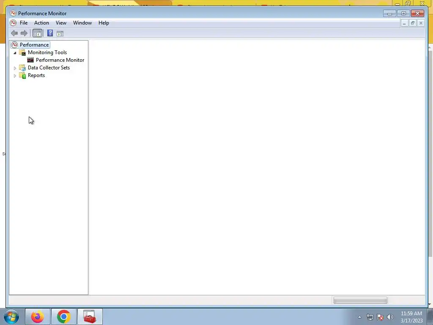Click the Reports folder icon
433x325 pixels.
point(22,75)
